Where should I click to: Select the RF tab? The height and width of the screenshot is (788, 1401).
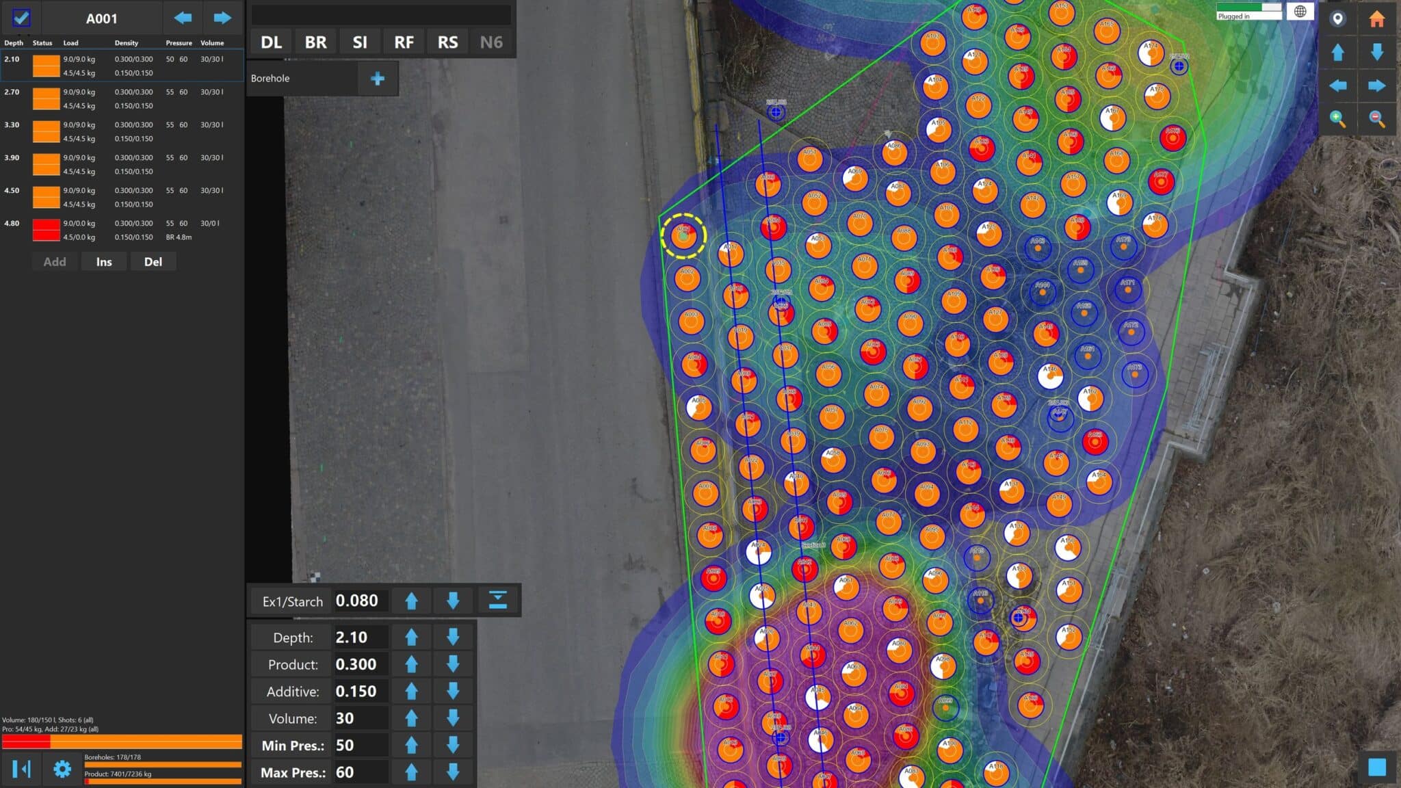[x=404, y=42]
